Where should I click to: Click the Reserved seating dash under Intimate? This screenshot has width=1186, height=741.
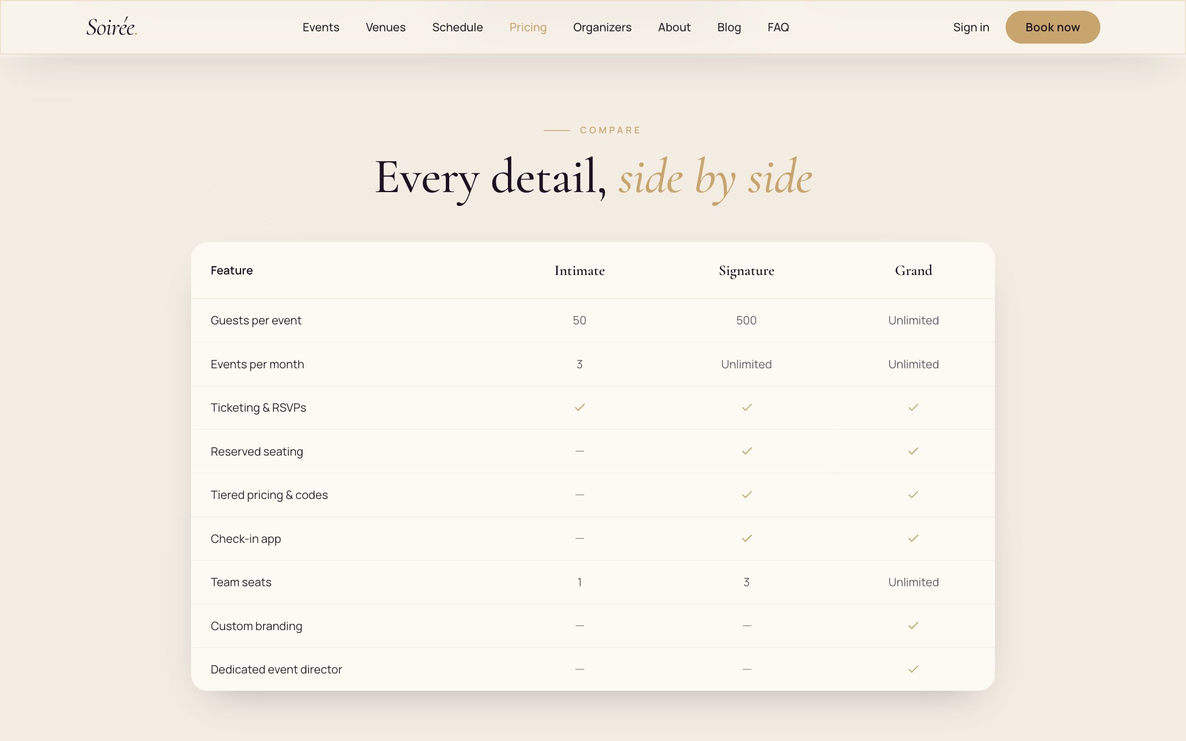[x=580, y=451]
